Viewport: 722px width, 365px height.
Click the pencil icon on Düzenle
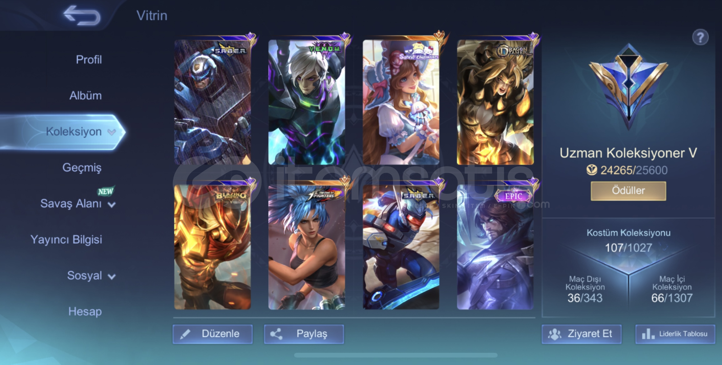(185, 334)
